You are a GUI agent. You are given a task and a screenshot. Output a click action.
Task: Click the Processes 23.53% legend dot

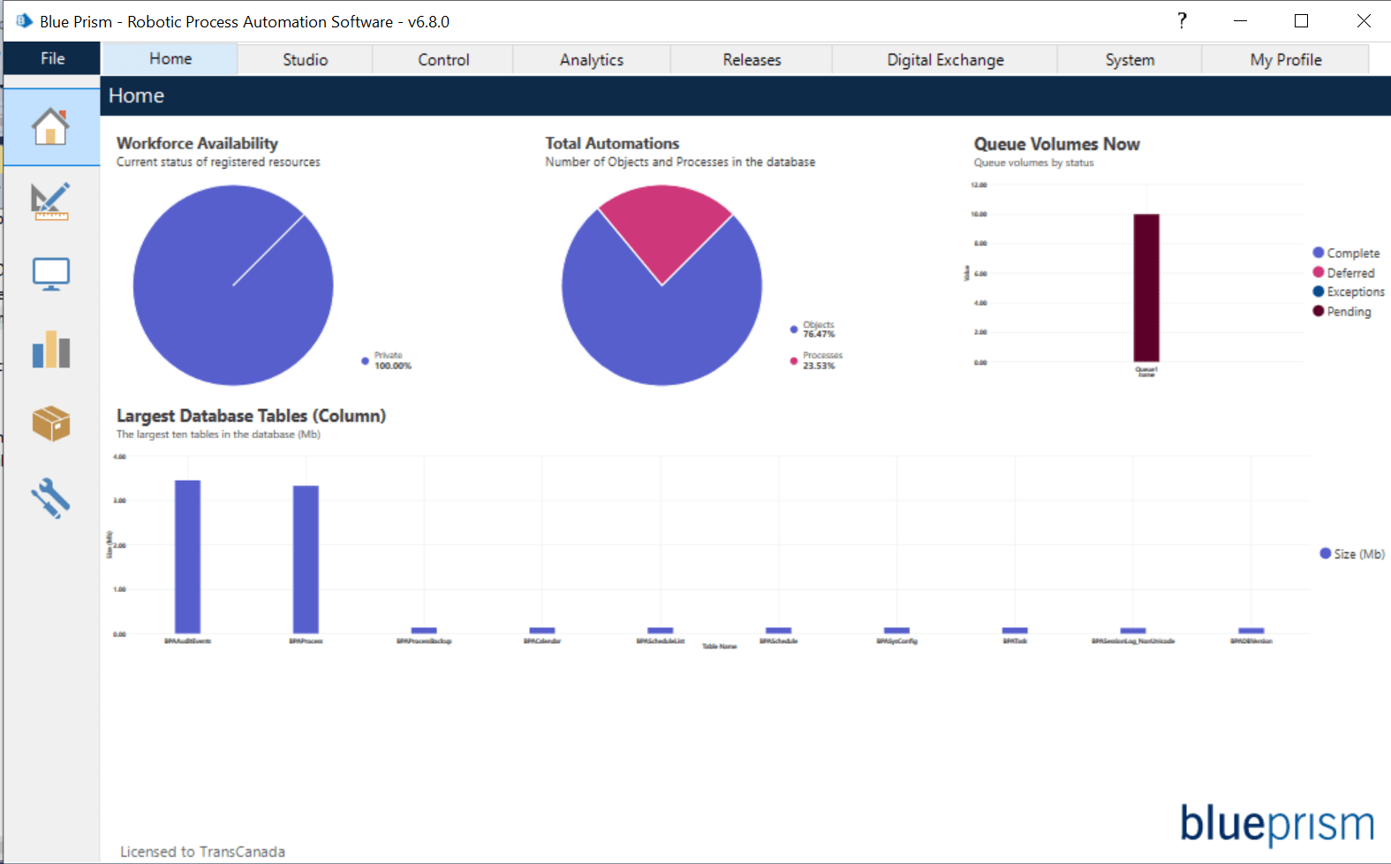coord(794,360)
